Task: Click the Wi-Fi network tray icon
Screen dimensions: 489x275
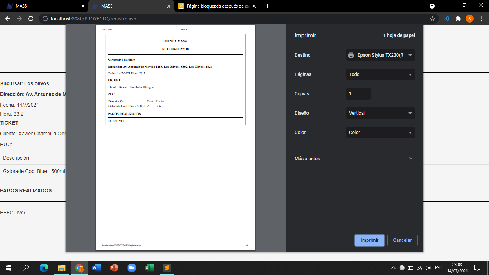Action: tap(420, 268)
